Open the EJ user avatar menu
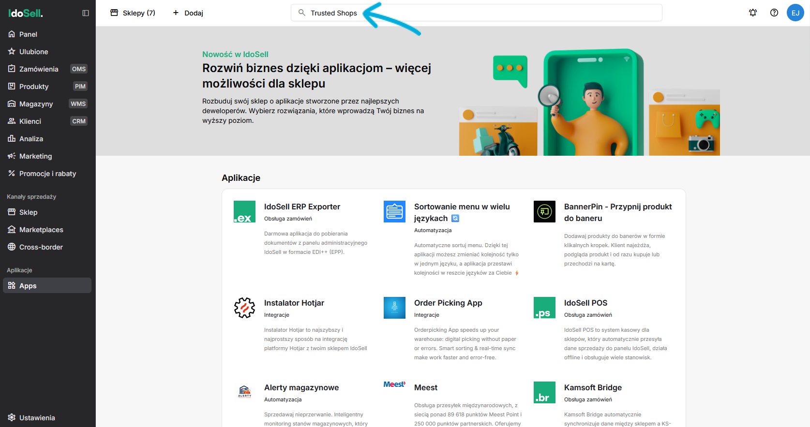Viewport: 810px width, 427px height. 795,13
